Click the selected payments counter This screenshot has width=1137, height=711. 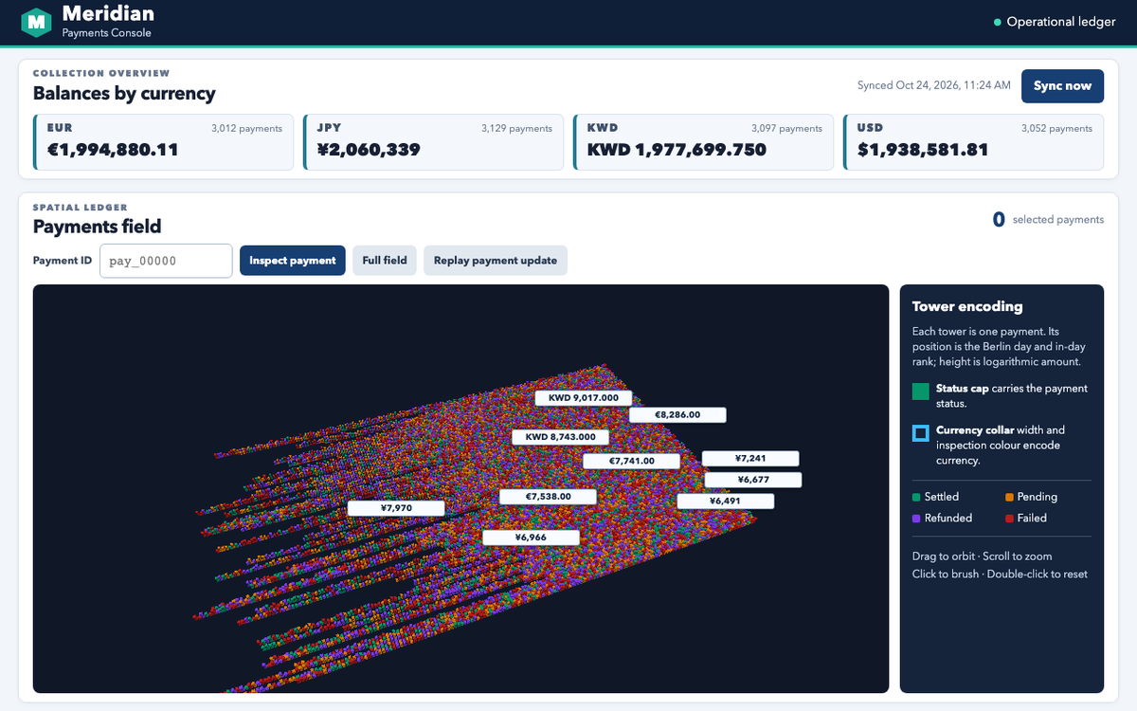pyautogui.click(x=1048, y=220)
